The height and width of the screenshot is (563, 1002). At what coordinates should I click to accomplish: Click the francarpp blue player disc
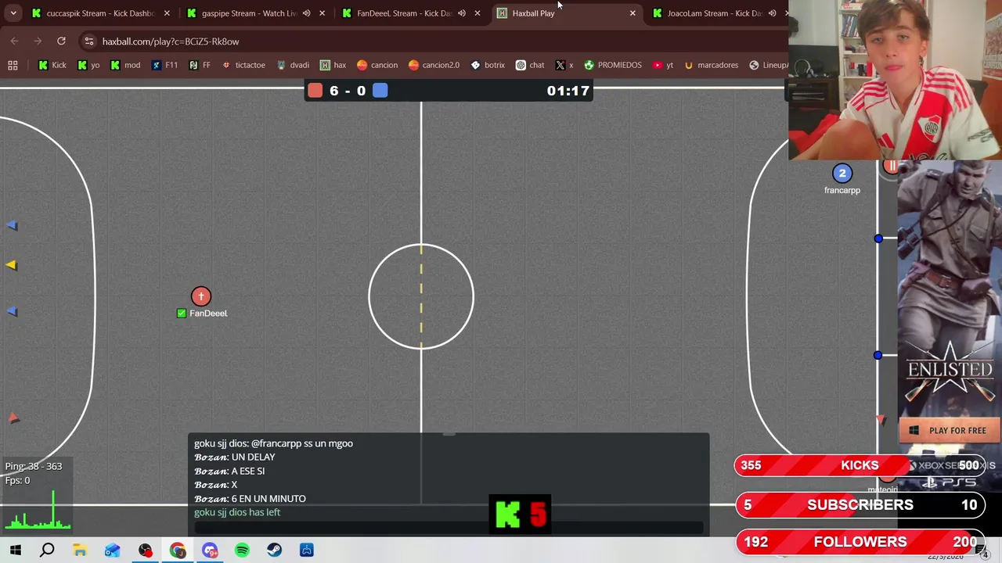[842, 173]
